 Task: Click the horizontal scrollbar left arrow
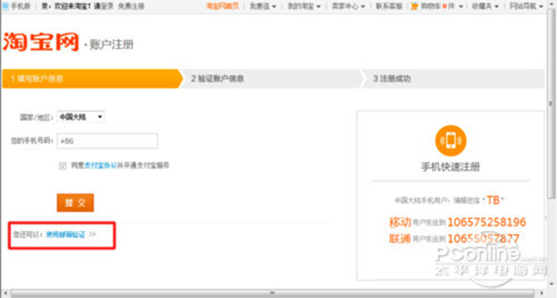(5, 294)
